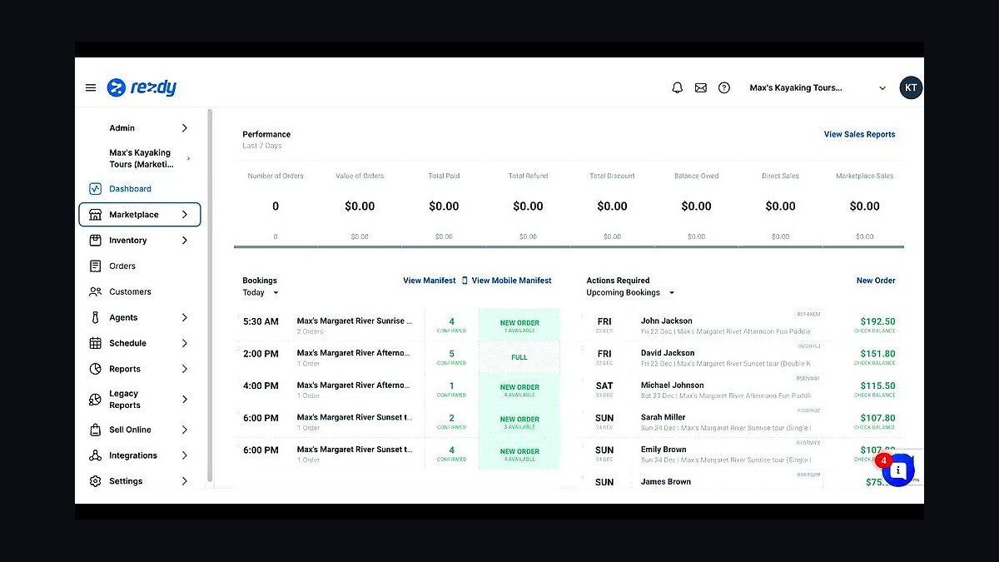The width and height of the screenshot is (999, 562).
Task: Open the 2:00 PM Margaret River Afternoon booking
Action: [354, 353]
